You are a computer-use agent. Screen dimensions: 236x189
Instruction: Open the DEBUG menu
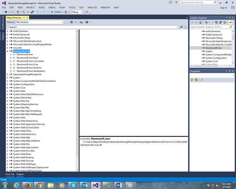52,7
